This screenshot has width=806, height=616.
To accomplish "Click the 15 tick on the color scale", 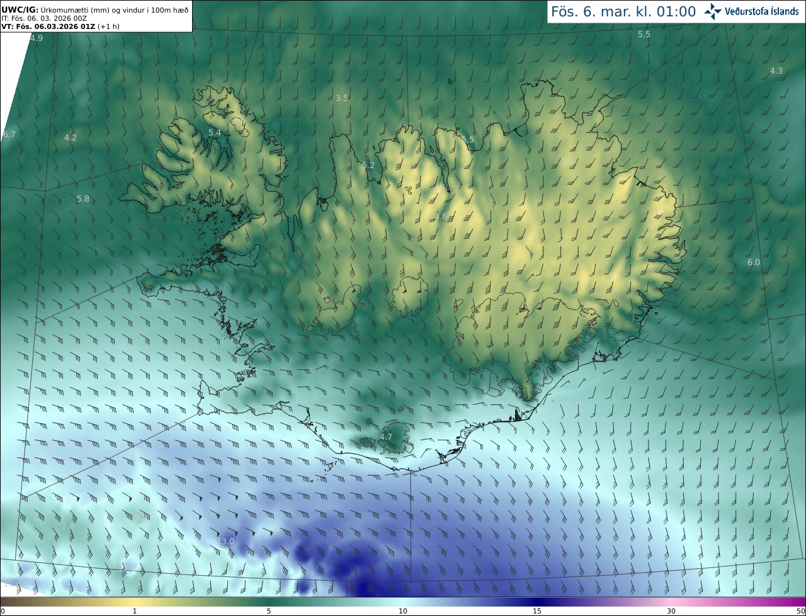I will point(537,611).
